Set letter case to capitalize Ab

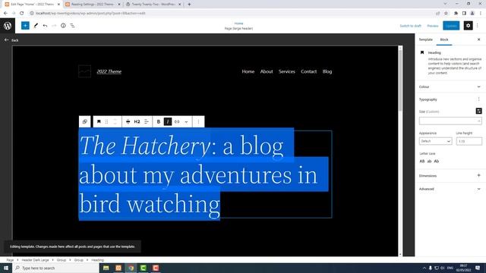(x=437, y=162)
